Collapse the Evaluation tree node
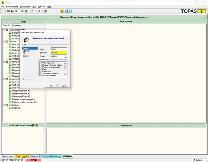The height and width of the screenshot is (162, 208). click(x=4, y=105)
